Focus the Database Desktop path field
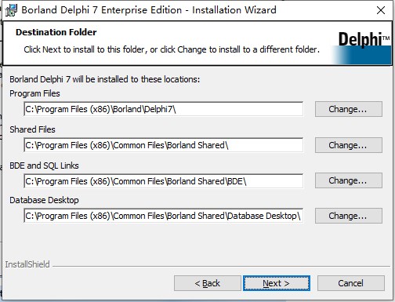This screenshot has width=395, height=302. pos(164,216)
